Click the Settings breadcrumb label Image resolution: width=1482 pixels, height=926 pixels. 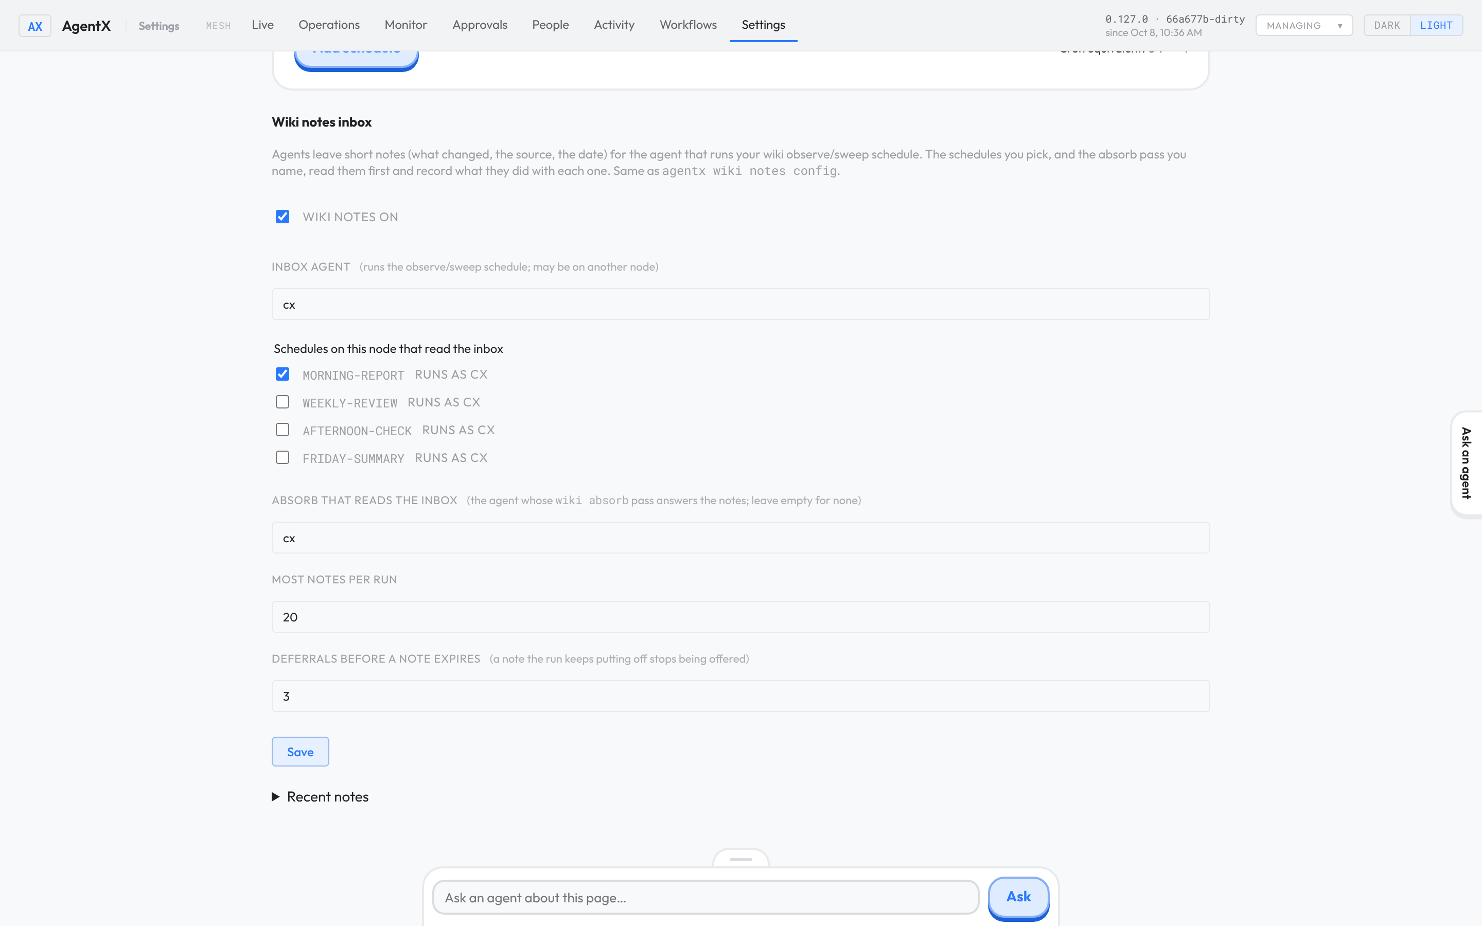pos(158,26)
